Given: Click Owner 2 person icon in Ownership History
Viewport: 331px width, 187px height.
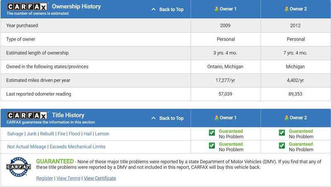Looking at the screenshot, I should tap(286, 9).
